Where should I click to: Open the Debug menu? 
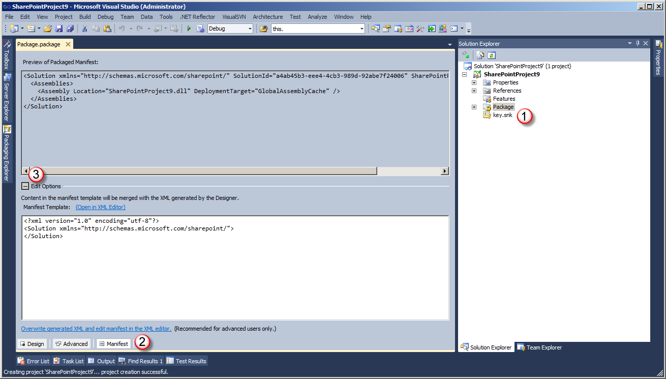(x=105, y=17)
